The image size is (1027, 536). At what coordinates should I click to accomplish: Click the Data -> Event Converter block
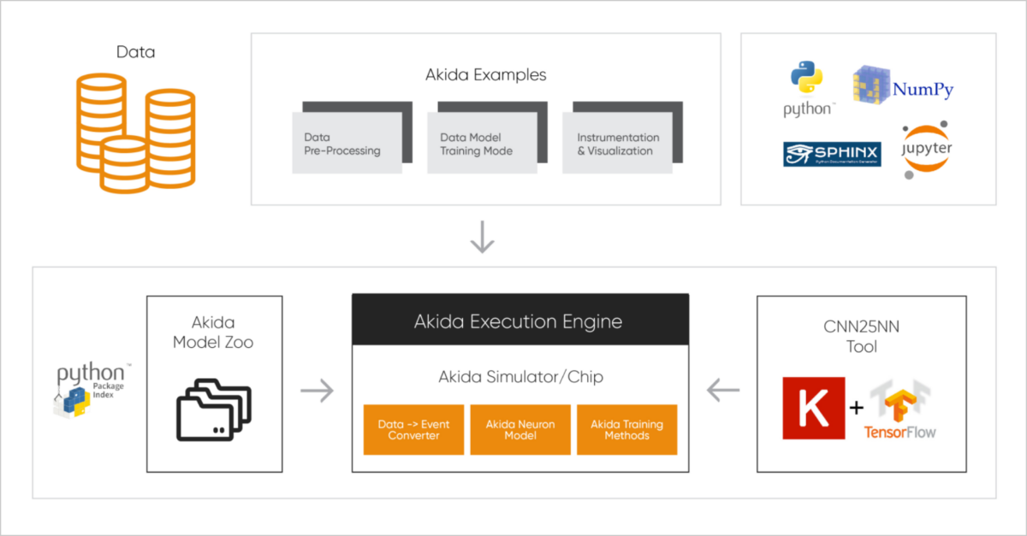pyautogui.click(x=413, y=430)
